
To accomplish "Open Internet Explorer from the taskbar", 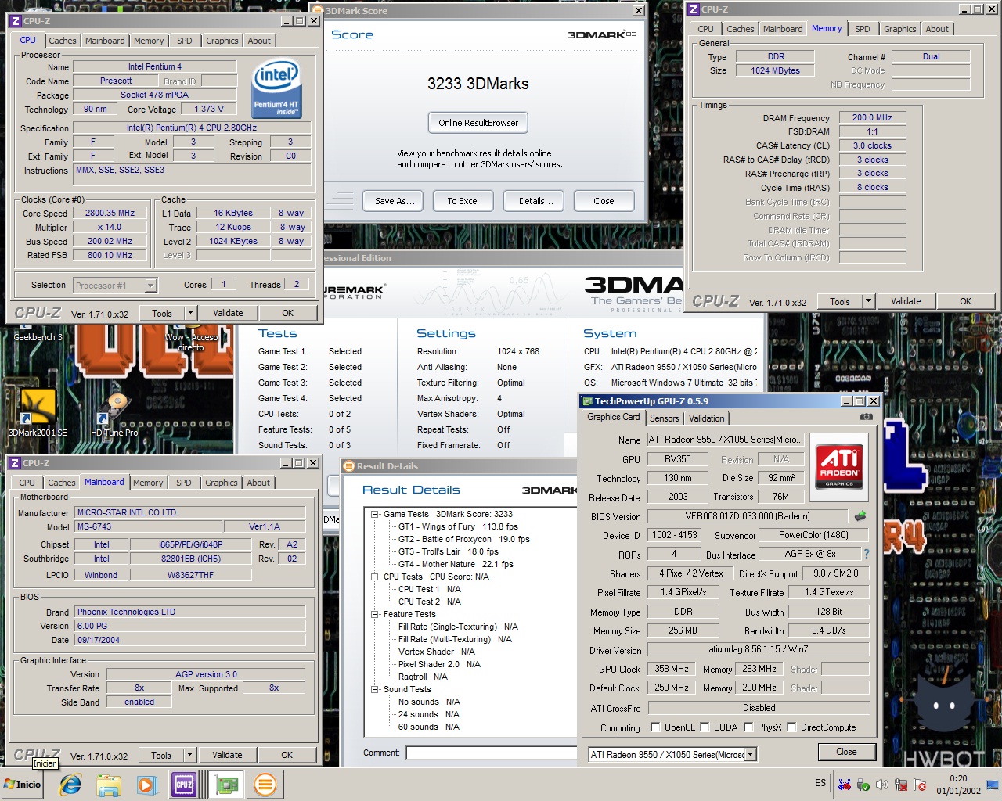I will 70,784.
